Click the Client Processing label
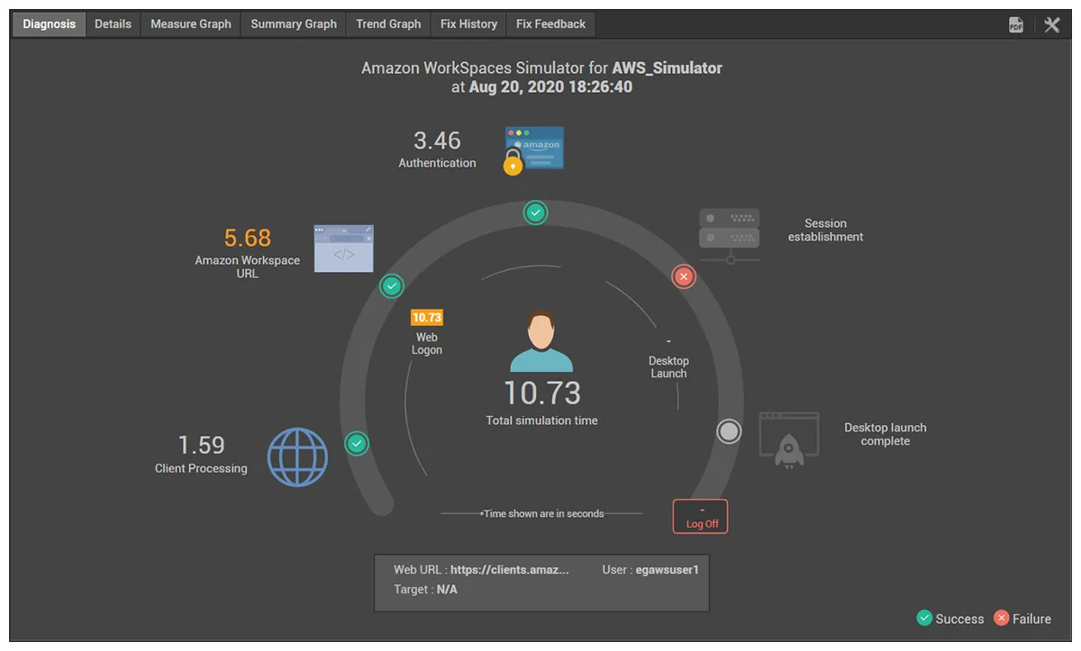The width and height of the screenshot is (1081, 651). [x=201, y=468]
